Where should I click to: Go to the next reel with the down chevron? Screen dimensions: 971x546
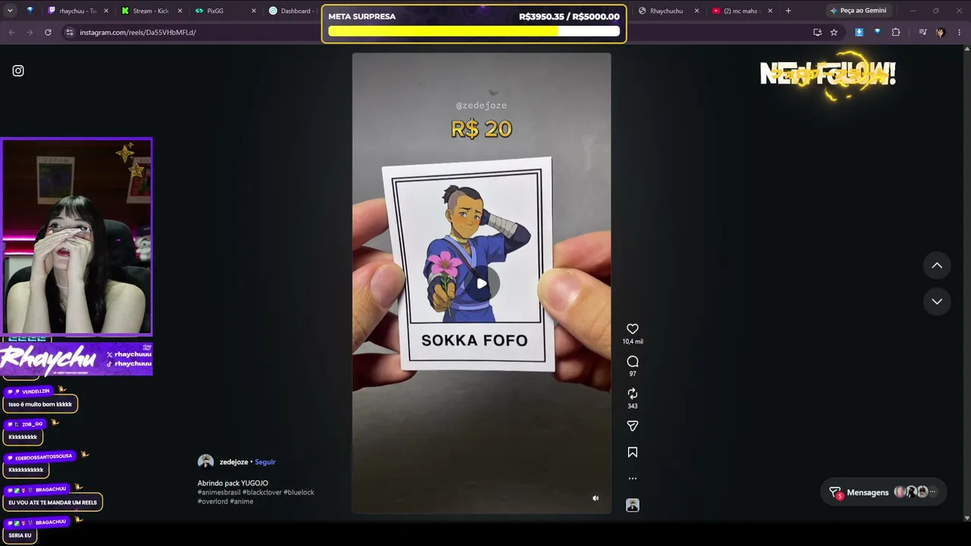(937, 301)
